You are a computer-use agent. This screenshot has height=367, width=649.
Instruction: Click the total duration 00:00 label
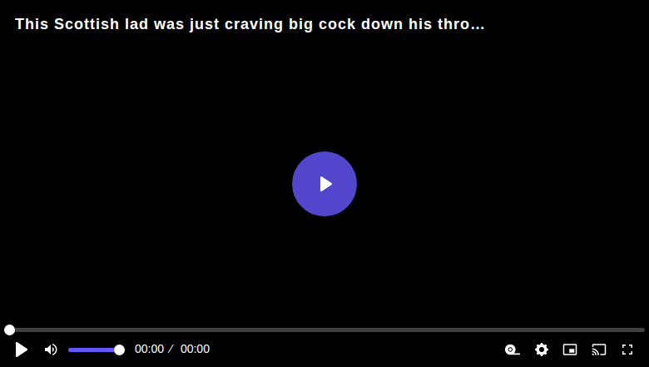pos(195,350)
